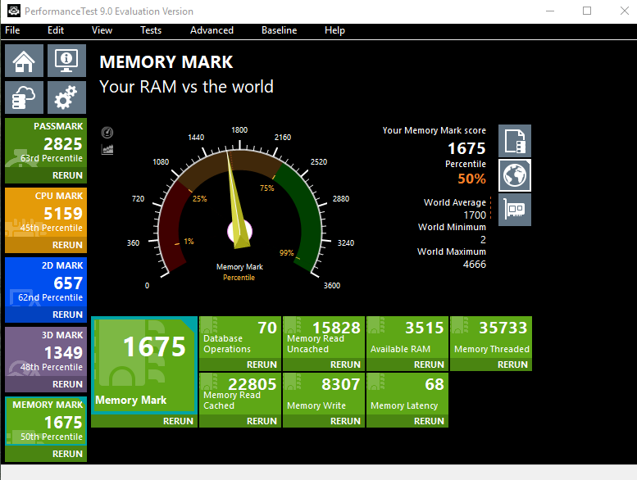Screen dimensions: 637x480
Task: Rerun the 3D Mark test
Action: click(67, 384)
